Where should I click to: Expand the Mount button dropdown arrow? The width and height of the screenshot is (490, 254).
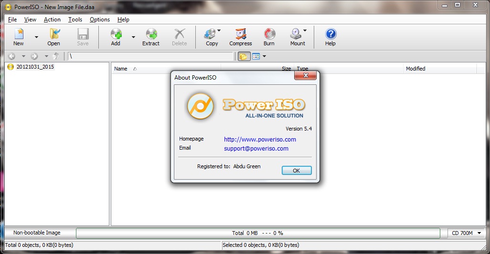tap(305, 30)
